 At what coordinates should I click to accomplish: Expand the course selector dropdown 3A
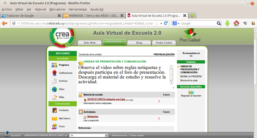[x=106, y=135]
